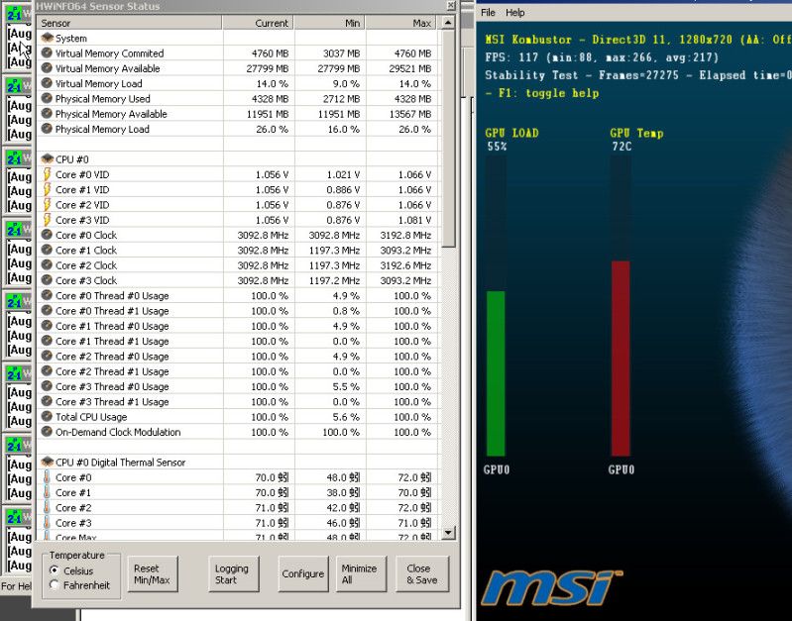Click the Physical Memory Available sensor icon

(47, 114)
